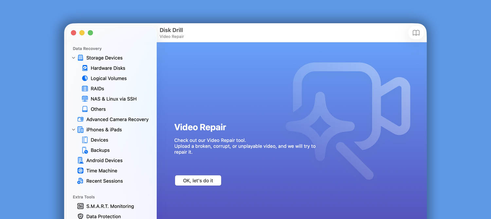Viewport: 491px width, 219px height.
Task: Open the Backups recovery tool
Action: 100,150
